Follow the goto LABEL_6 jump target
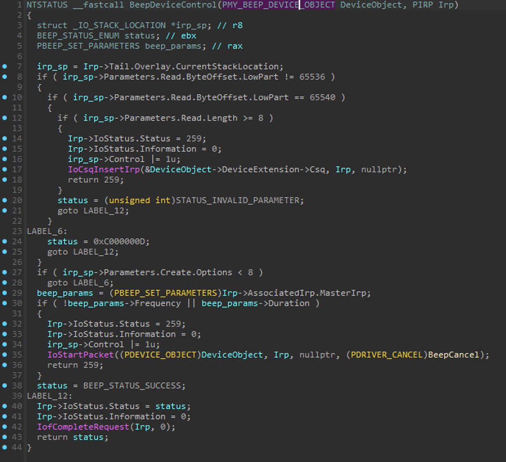 point(81,283)
